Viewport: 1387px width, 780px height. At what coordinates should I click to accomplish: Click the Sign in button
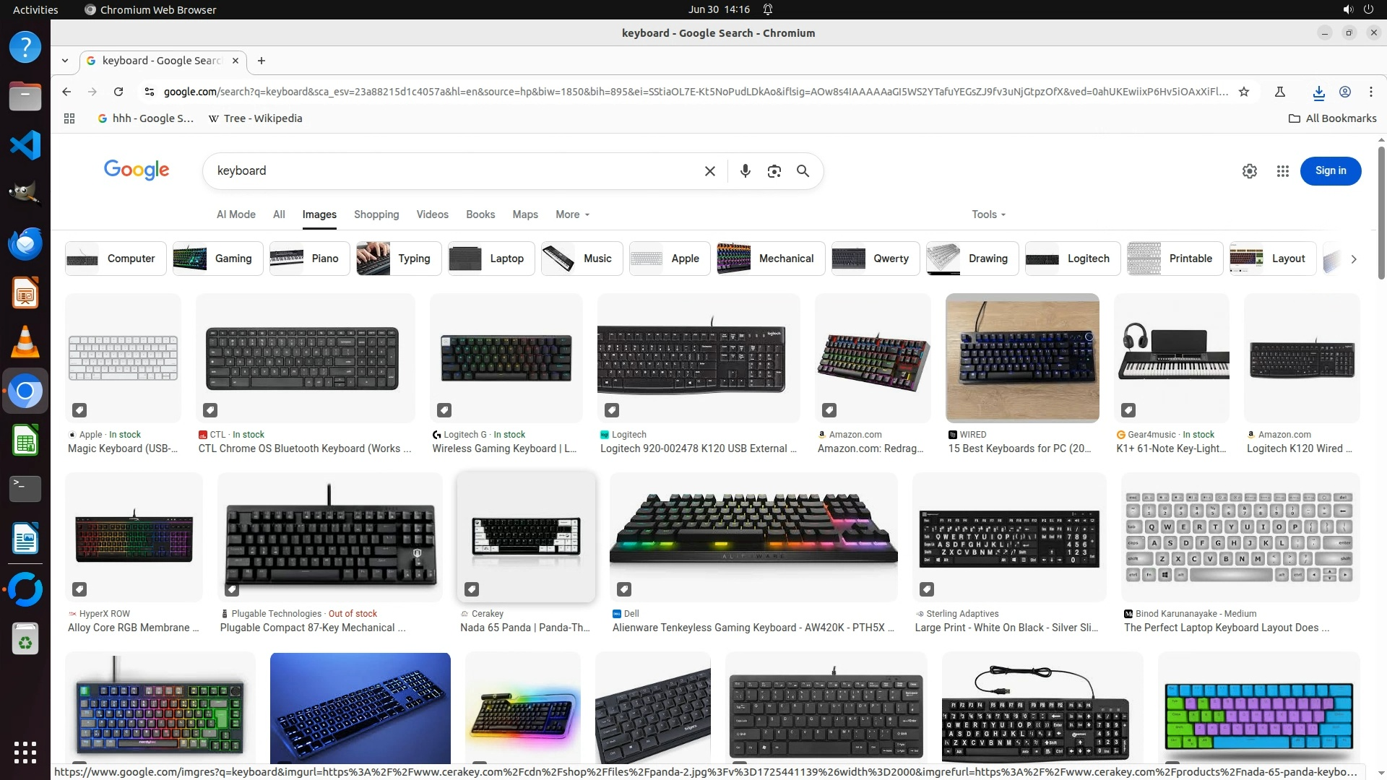click(1331, 171)
